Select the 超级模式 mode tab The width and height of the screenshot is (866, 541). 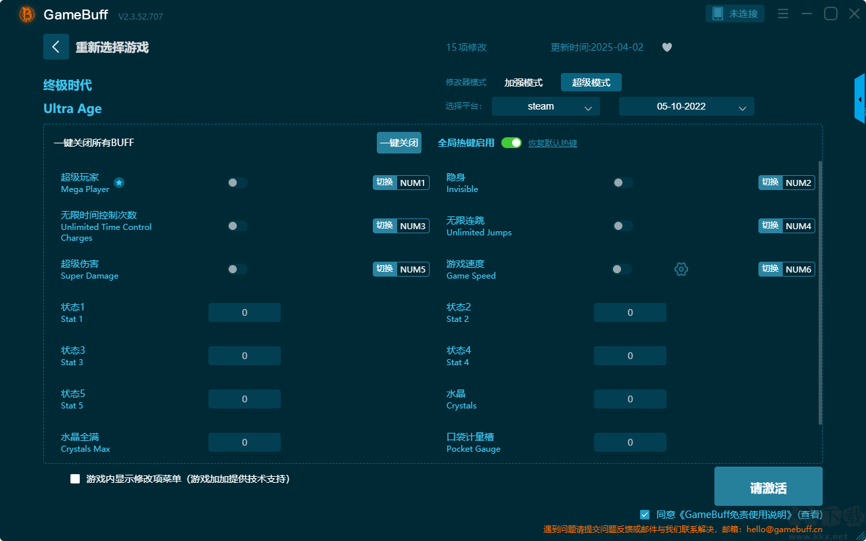591,83
